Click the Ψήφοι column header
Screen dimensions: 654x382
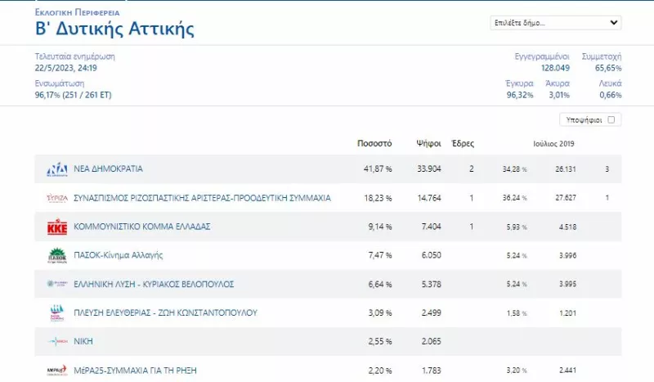[x=428, y=143]
